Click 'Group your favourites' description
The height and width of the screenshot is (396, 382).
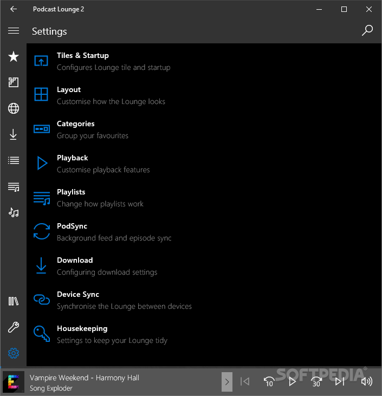point(93,135)
